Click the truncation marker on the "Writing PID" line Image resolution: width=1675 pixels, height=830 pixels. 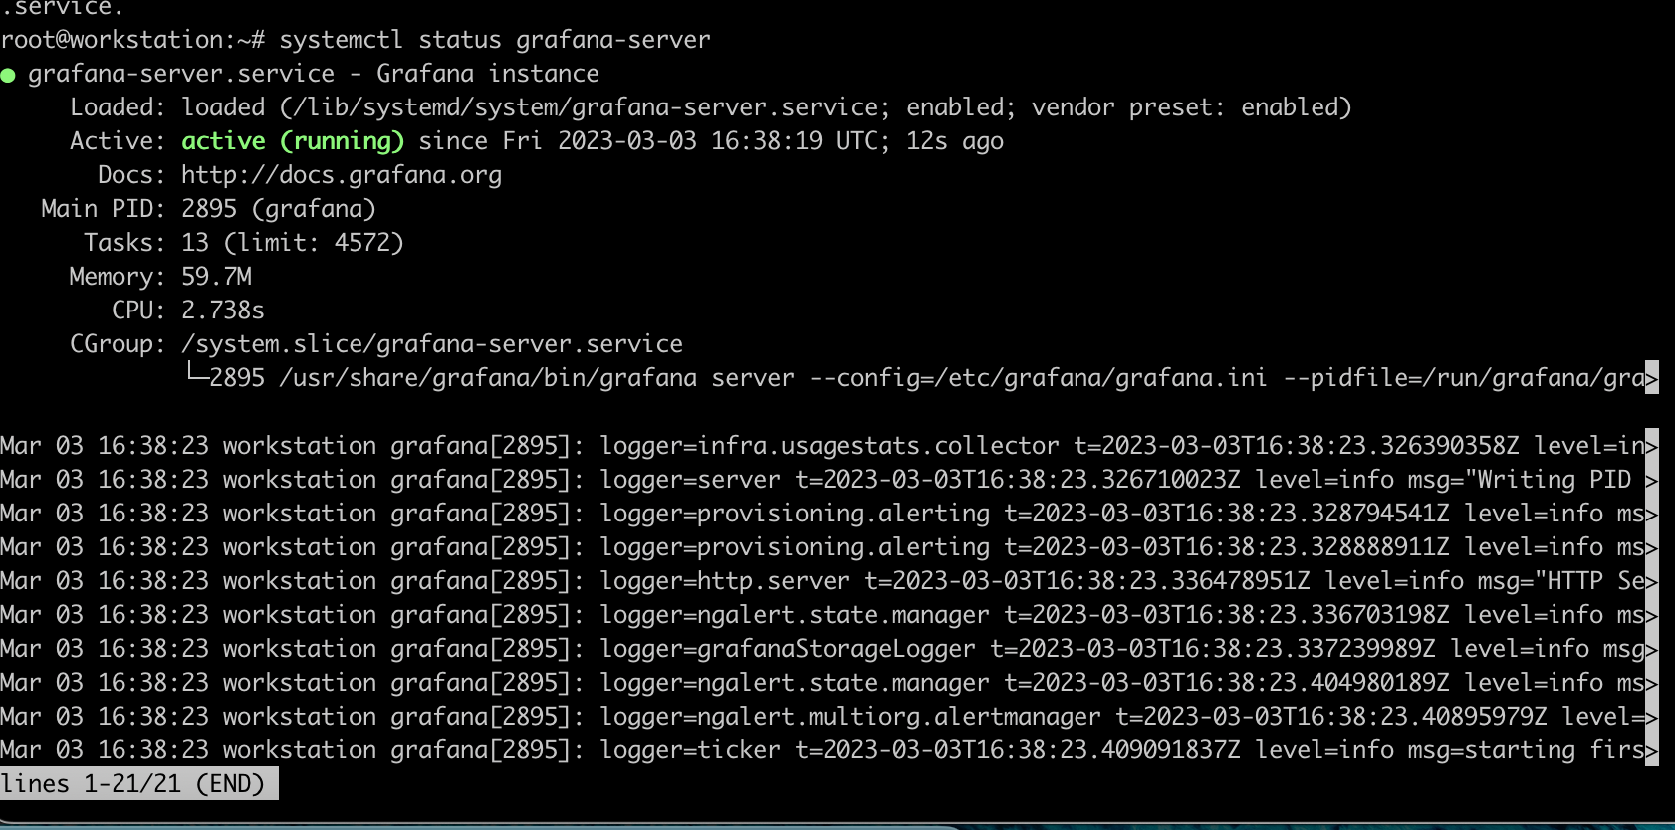pyautogui.click(x=1652, y=480)
